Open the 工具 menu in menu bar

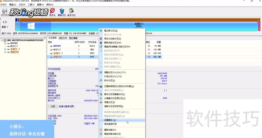(x=31, y=5)
